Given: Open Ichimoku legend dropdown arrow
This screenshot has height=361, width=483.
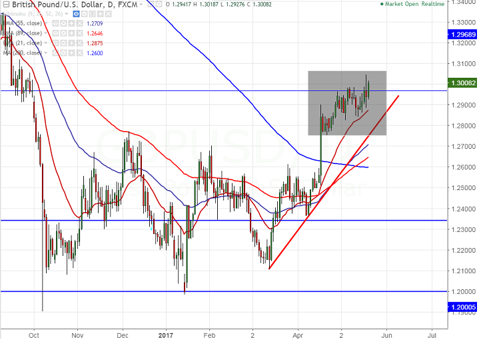Looking at the screenshot, I should pos(67,14).
